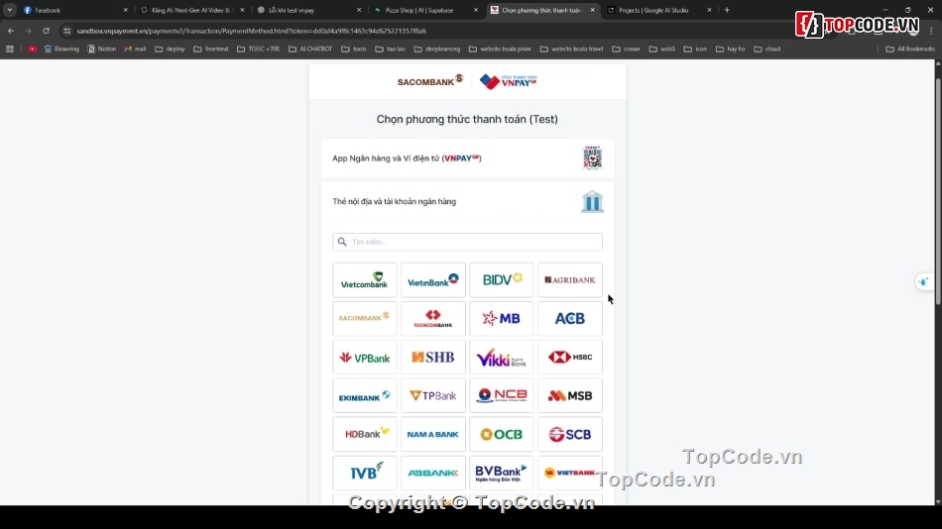The height and width of the screenshot is (529, 942).
Task: Select HSBC bank logo
Action: [x=570, y=358]
